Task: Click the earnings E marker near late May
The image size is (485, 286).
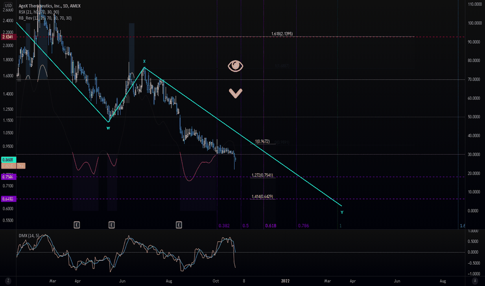Action: pyautogui.click(x=112, y=225)
